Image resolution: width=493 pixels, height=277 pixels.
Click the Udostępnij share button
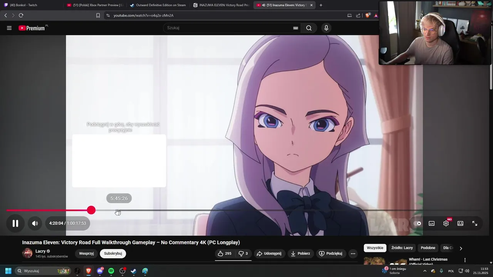269,254
